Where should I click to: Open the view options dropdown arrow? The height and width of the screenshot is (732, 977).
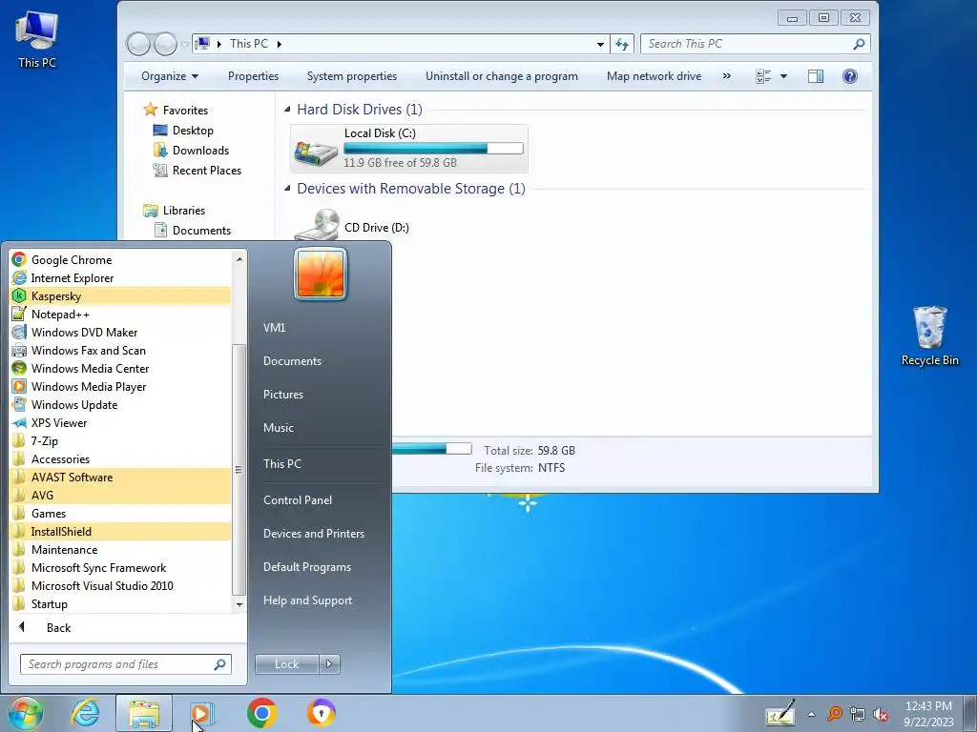pyautogui.click(x=784, y=76)
